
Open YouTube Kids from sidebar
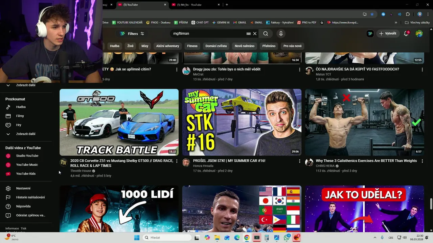point(26,173)
